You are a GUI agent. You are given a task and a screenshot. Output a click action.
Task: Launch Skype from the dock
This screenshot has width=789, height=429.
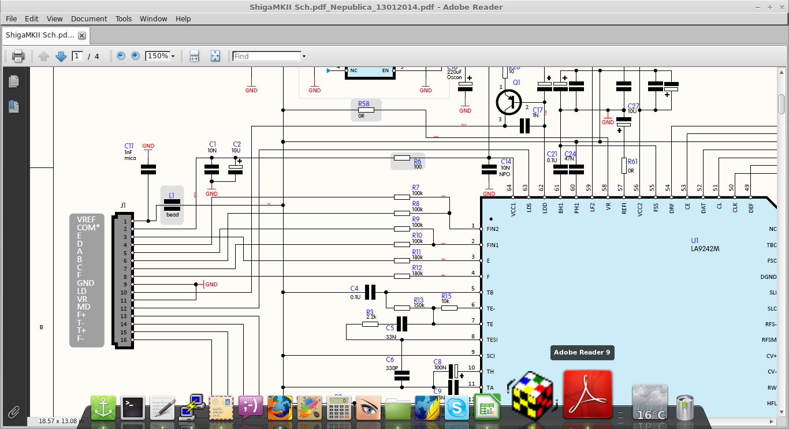pos(457,408)
